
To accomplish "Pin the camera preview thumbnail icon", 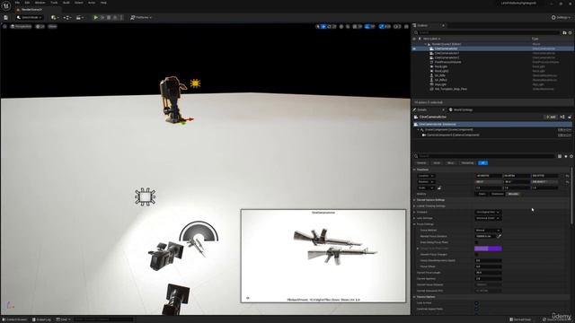I will point(248,298).
